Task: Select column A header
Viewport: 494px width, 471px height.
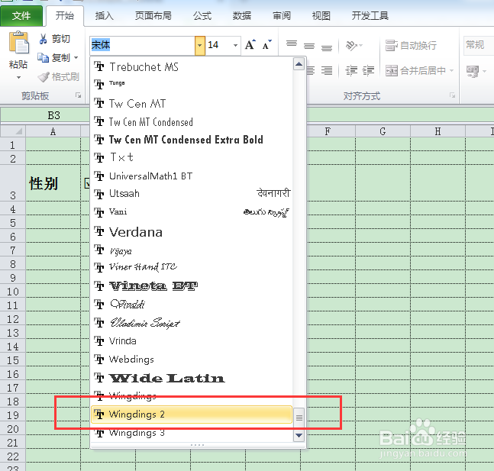Action: tap(53, 131)
